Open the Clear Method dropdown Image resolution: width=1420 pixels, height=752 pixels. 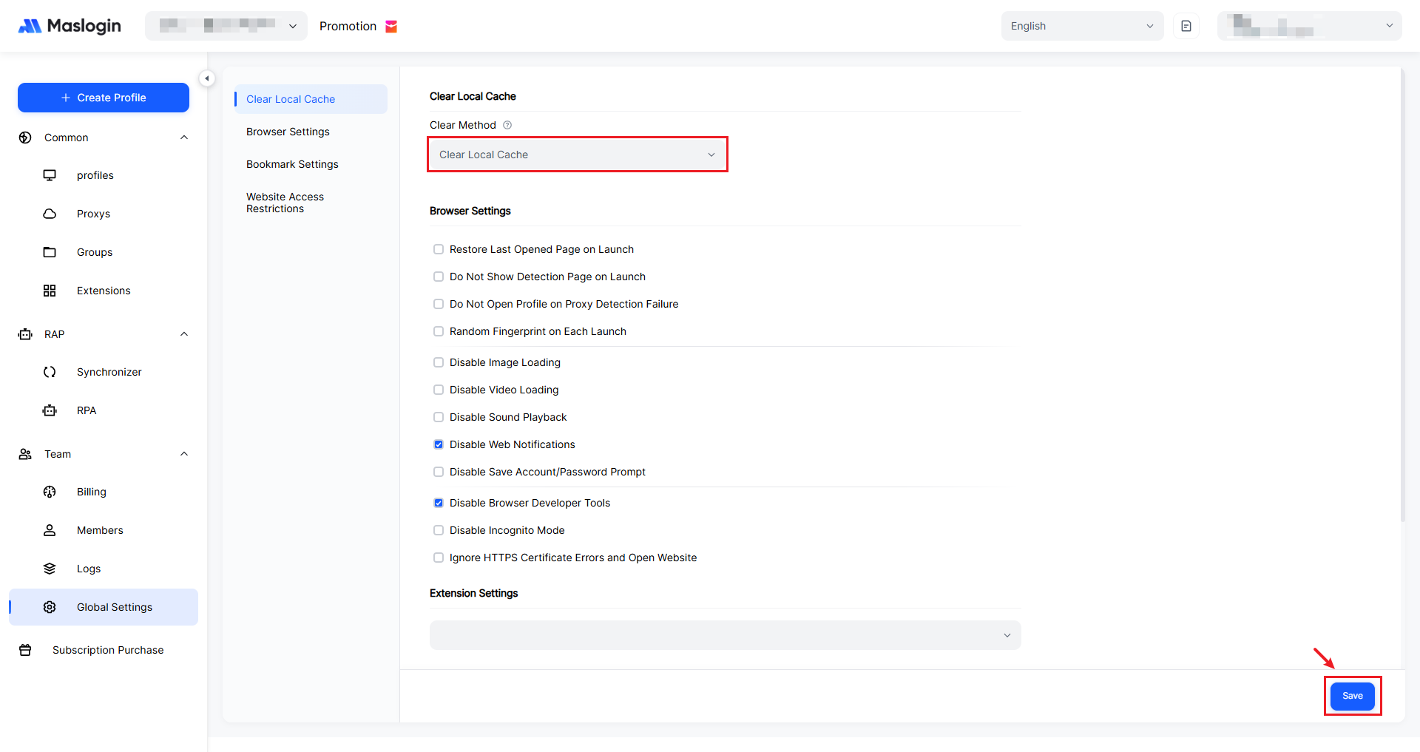(x=577, y=155)
